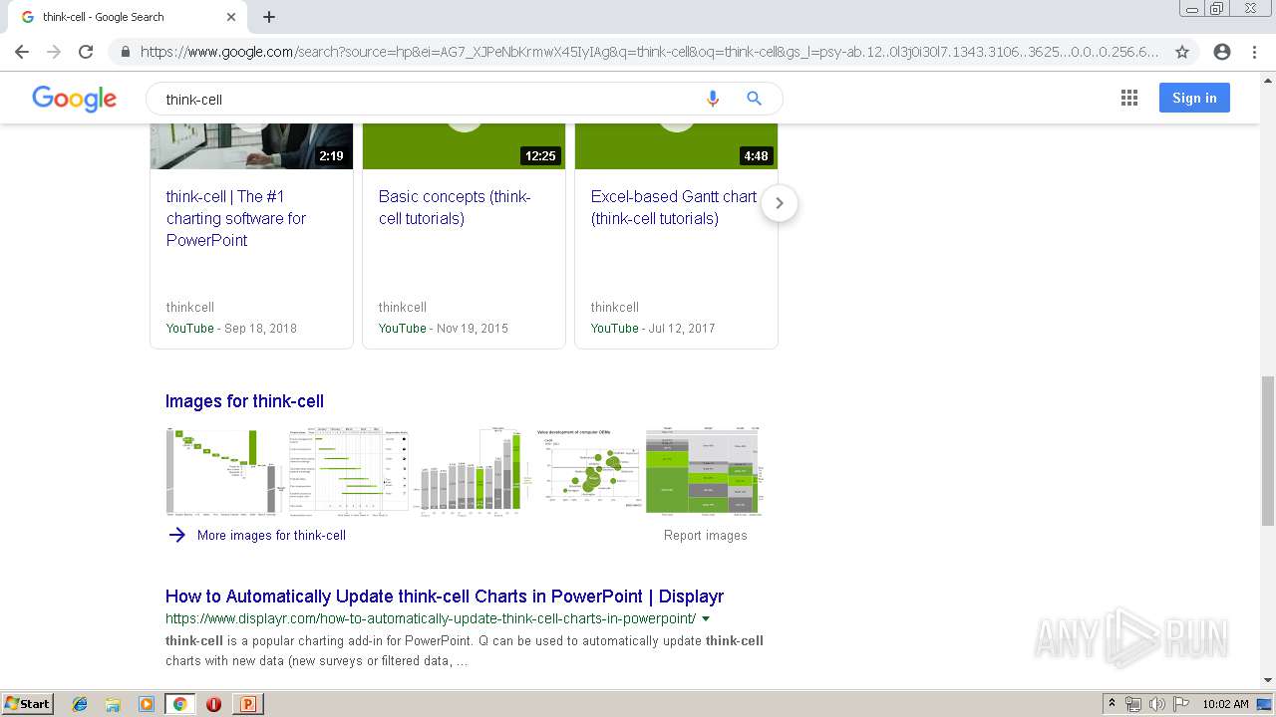Show next videos with carousel arrow
The height and width of the screenshot is (717, 1276).
[780, 203]
